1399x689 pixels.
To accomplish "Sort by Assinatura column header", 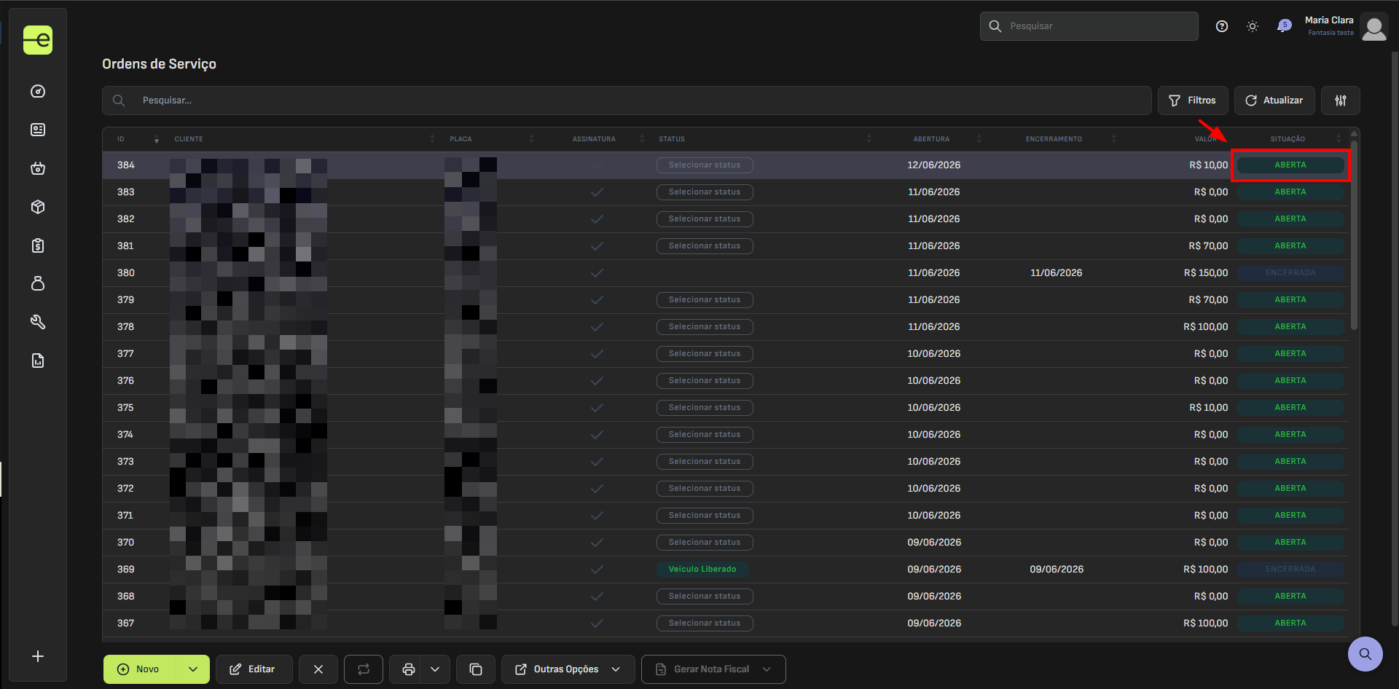I will [x=596, y=139].
